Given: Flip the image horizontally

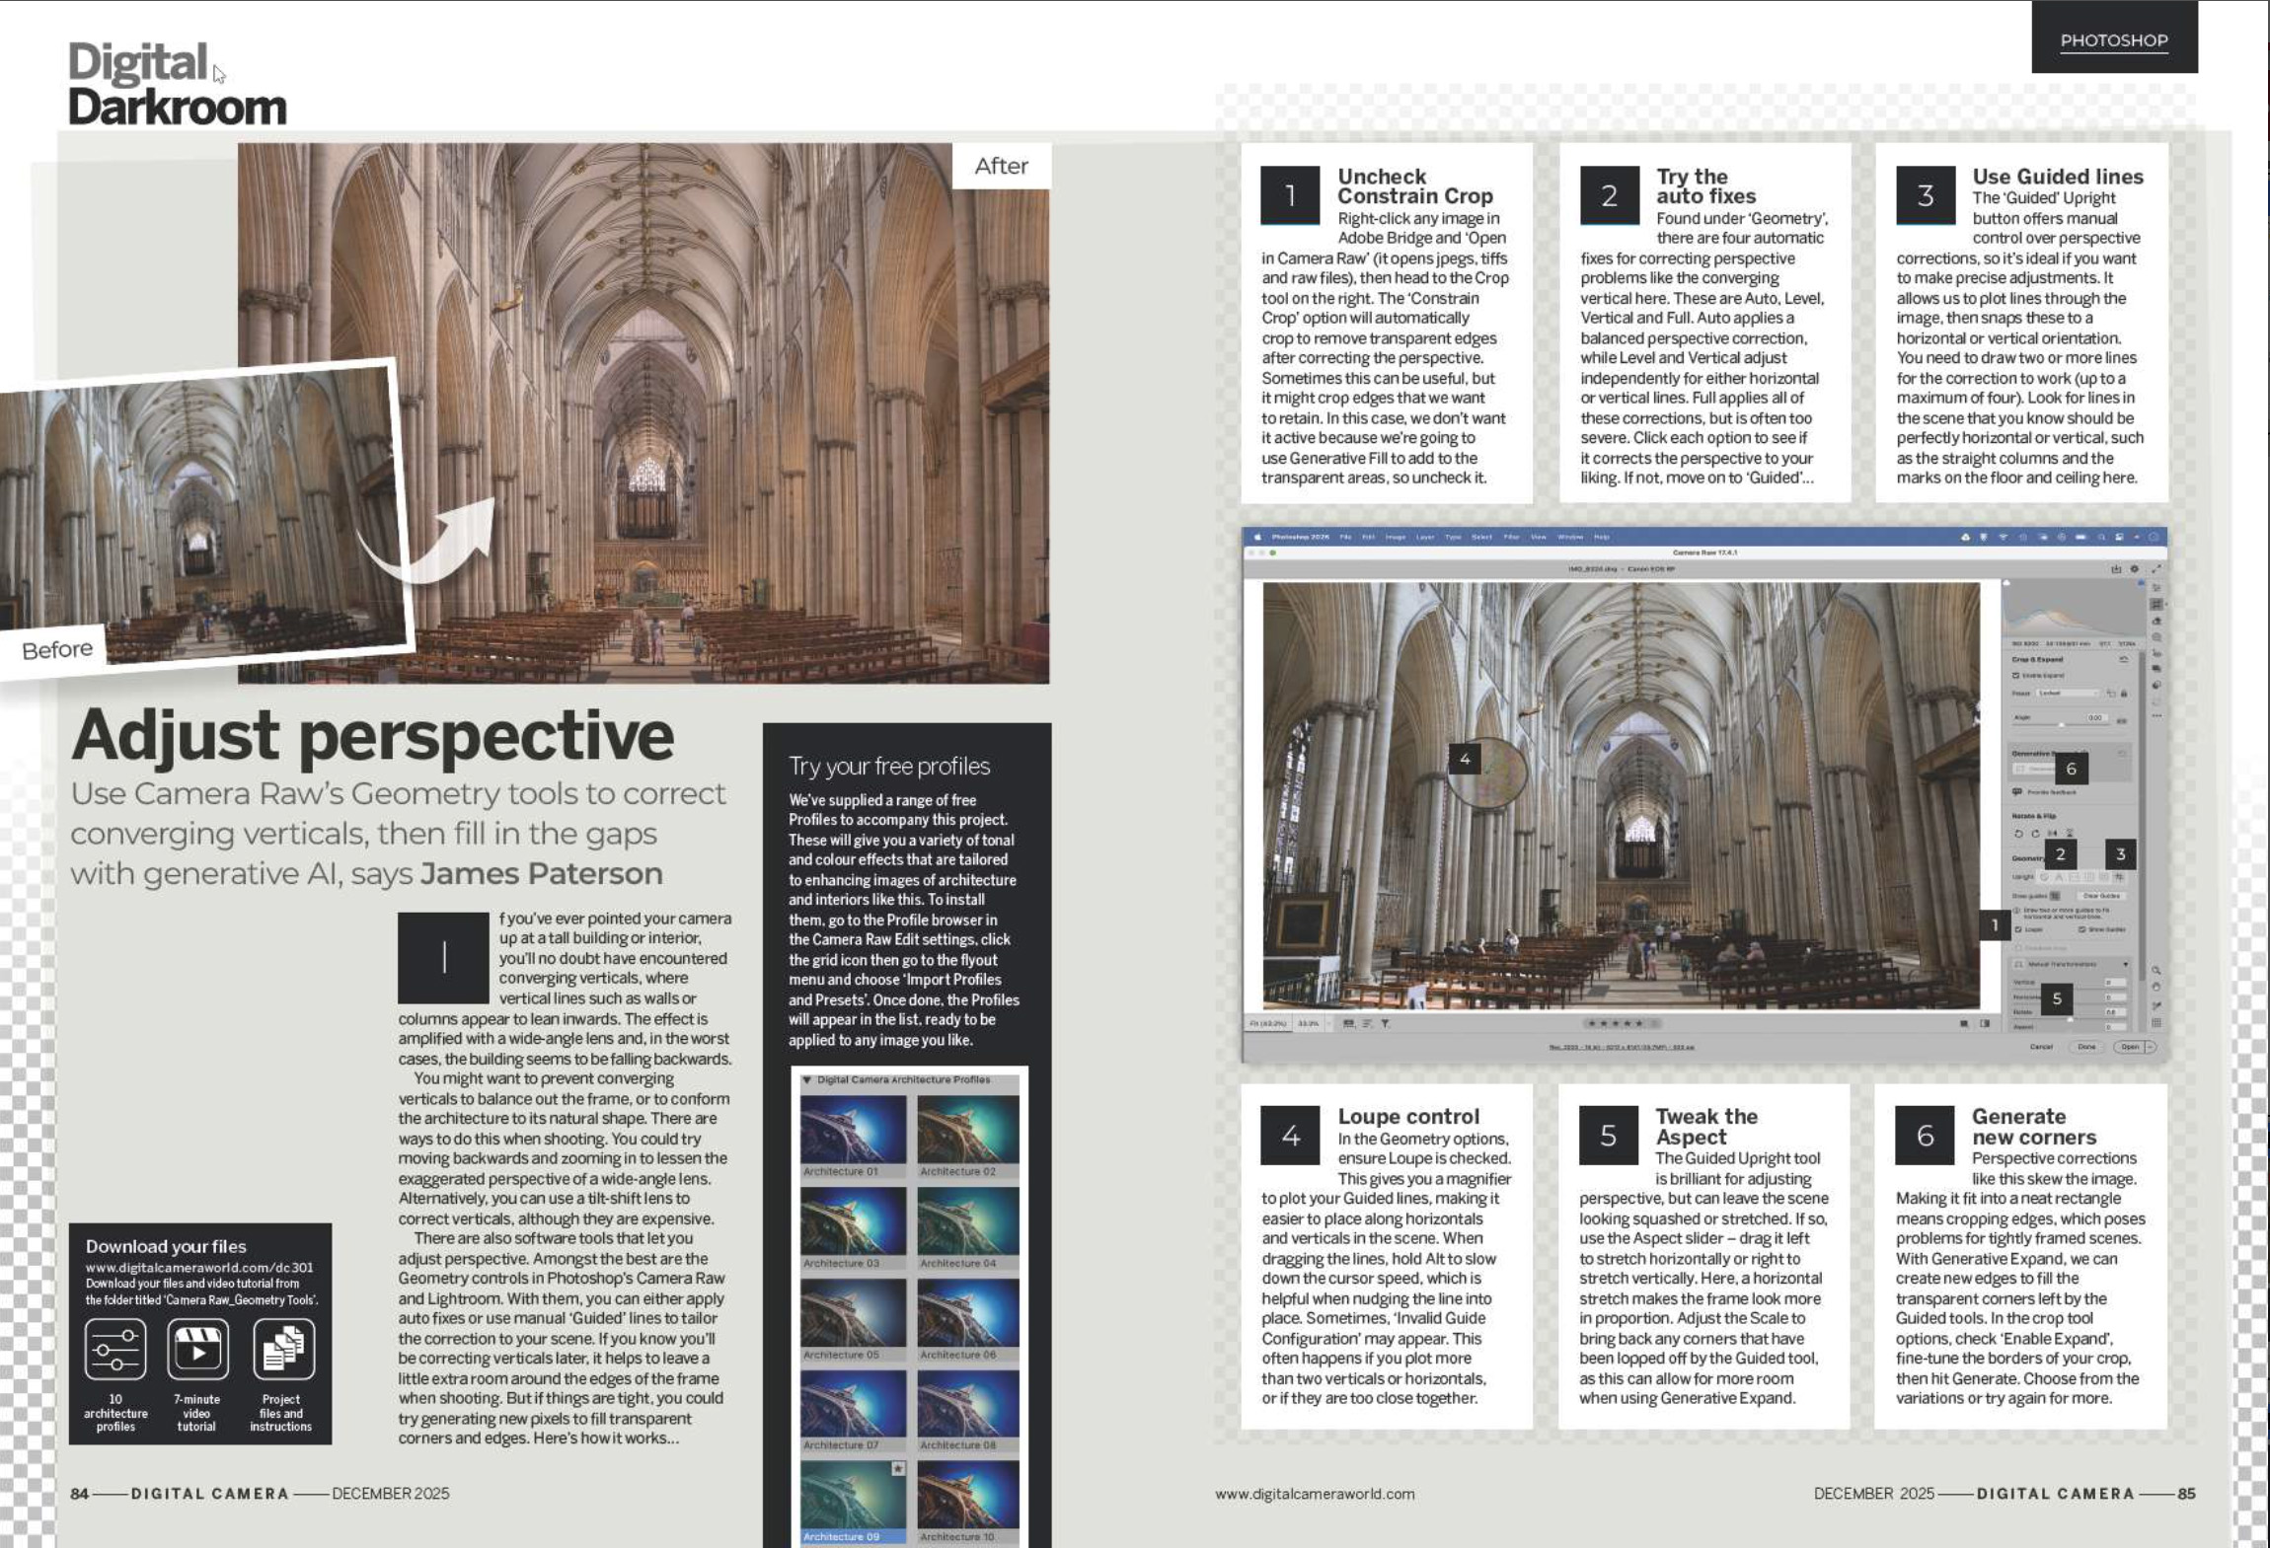Looking at the screenshot, I should point(2051,833).
